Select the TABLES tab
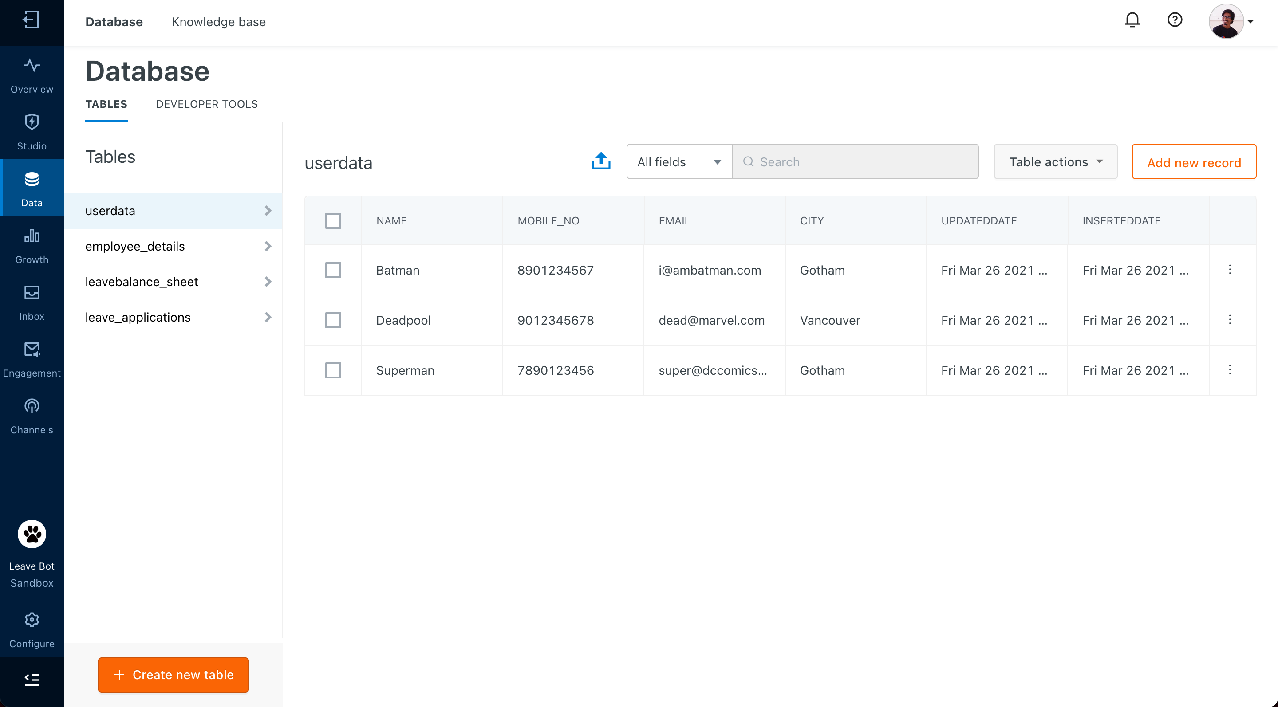This screenshot has width=1278, height=707. click(x=106, y=104)
